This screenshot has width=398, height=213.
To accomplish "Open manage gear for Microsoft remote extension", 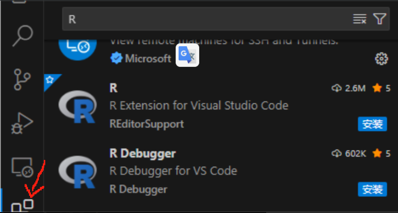I will (x=381, y=59).
